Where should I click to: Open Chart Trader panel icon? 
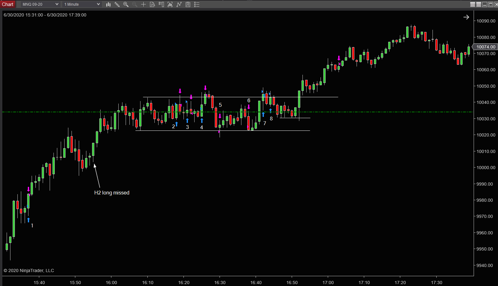tap(161, 4)
